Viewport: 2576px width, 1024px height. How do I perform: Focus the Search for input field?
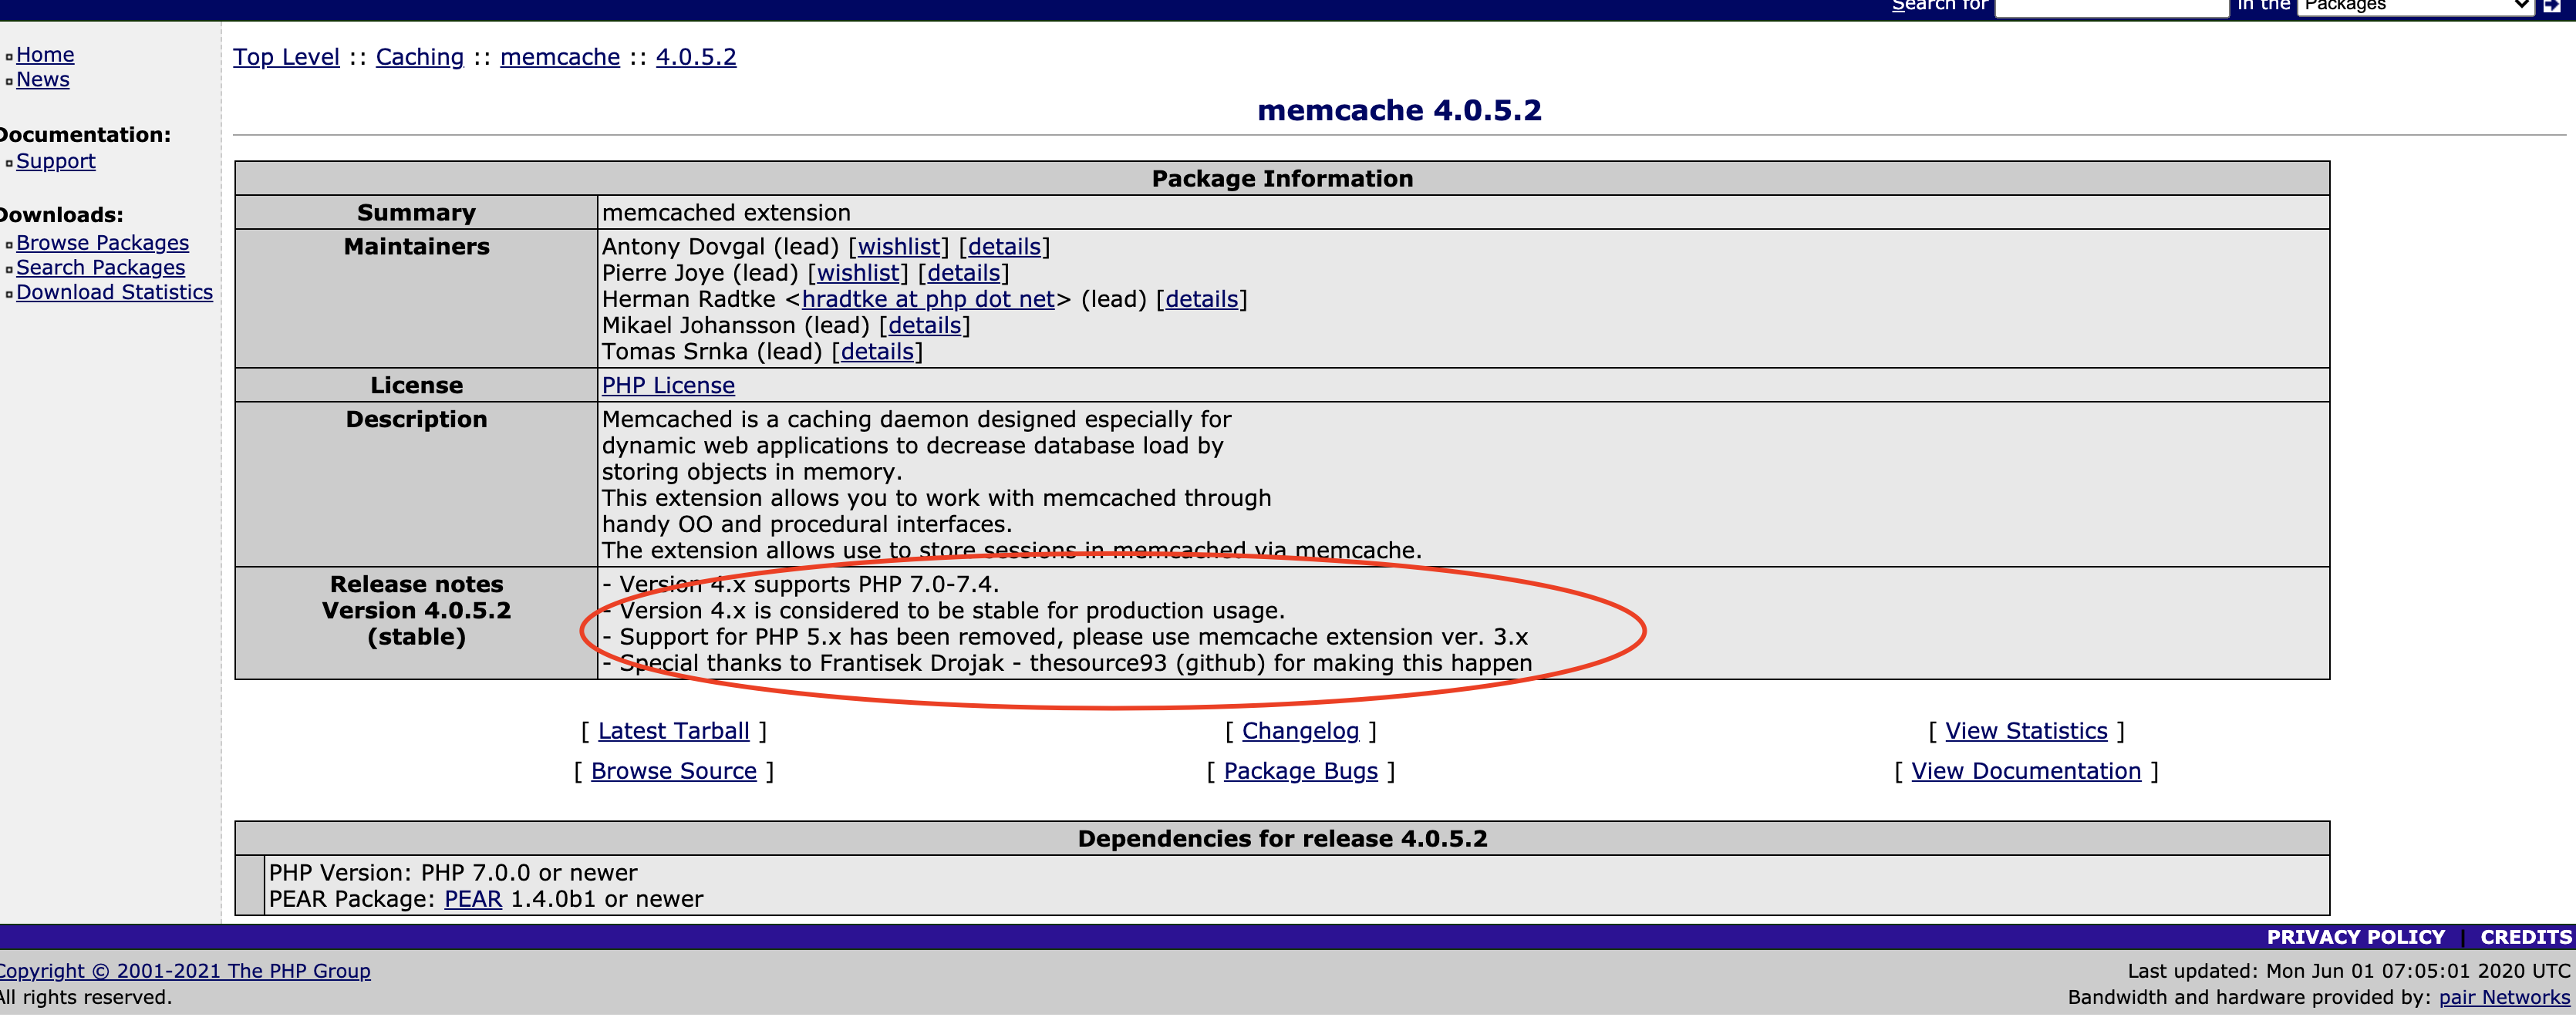point(2112,7)
